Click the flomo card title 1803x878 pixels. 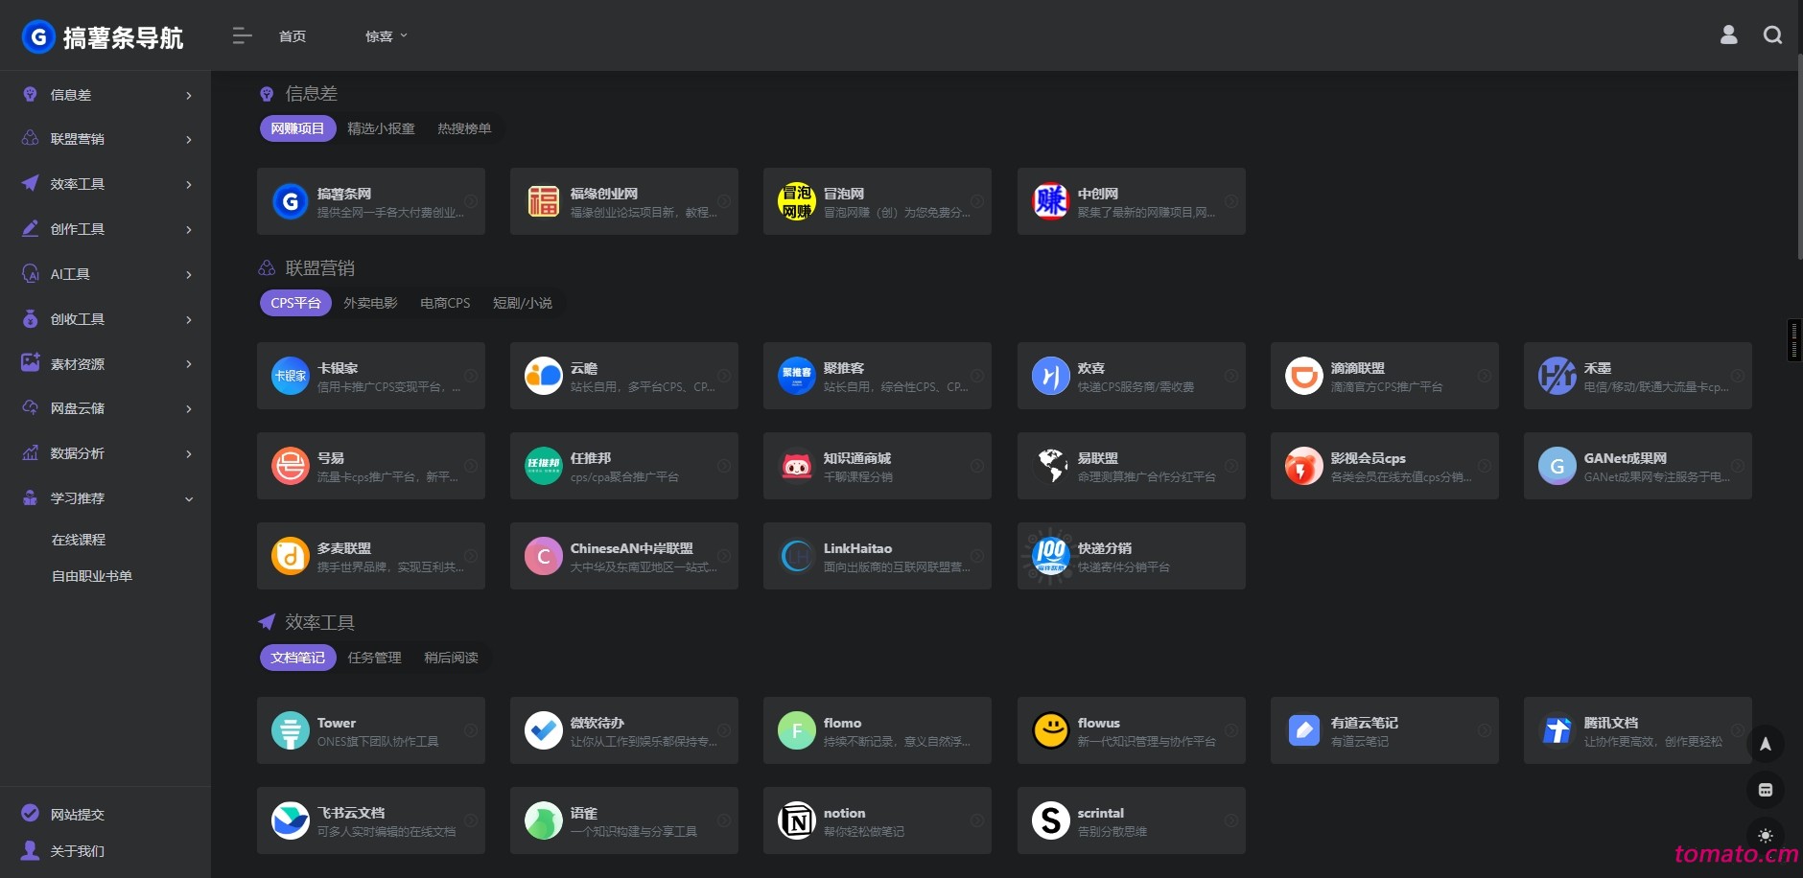coord(842,723)
